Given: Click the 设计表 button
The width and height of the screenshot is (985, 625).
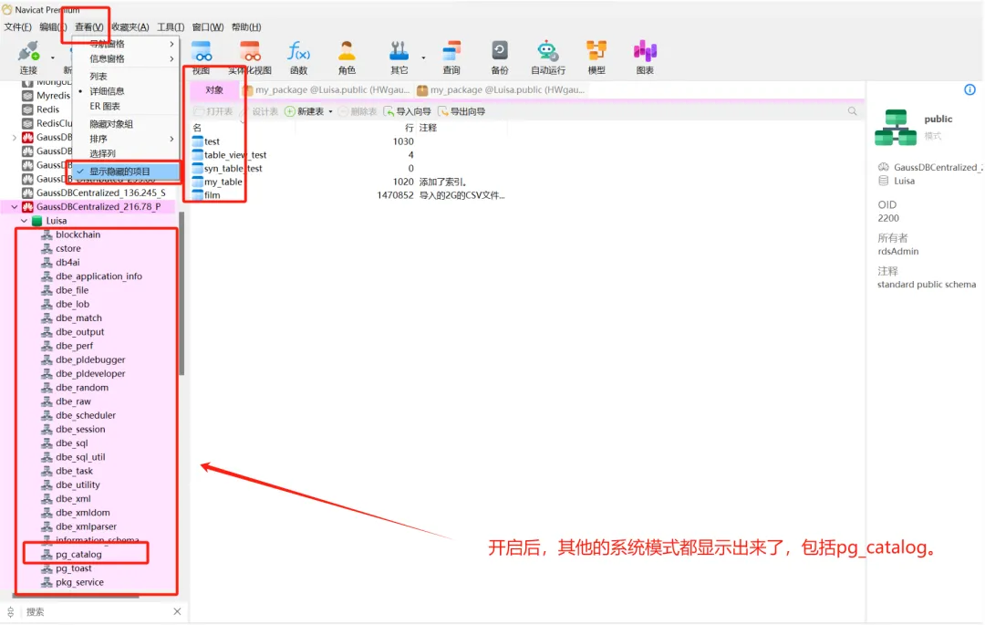Looking at the screenshot, I should (259, 112).
